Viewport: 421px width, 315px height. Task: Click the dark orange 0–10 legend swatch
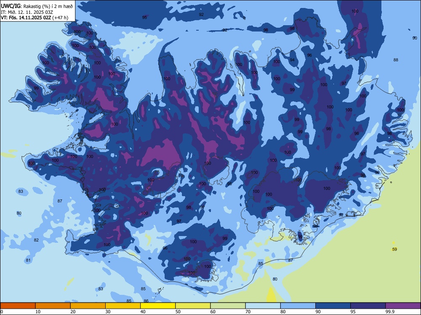[x=18, y=306]
